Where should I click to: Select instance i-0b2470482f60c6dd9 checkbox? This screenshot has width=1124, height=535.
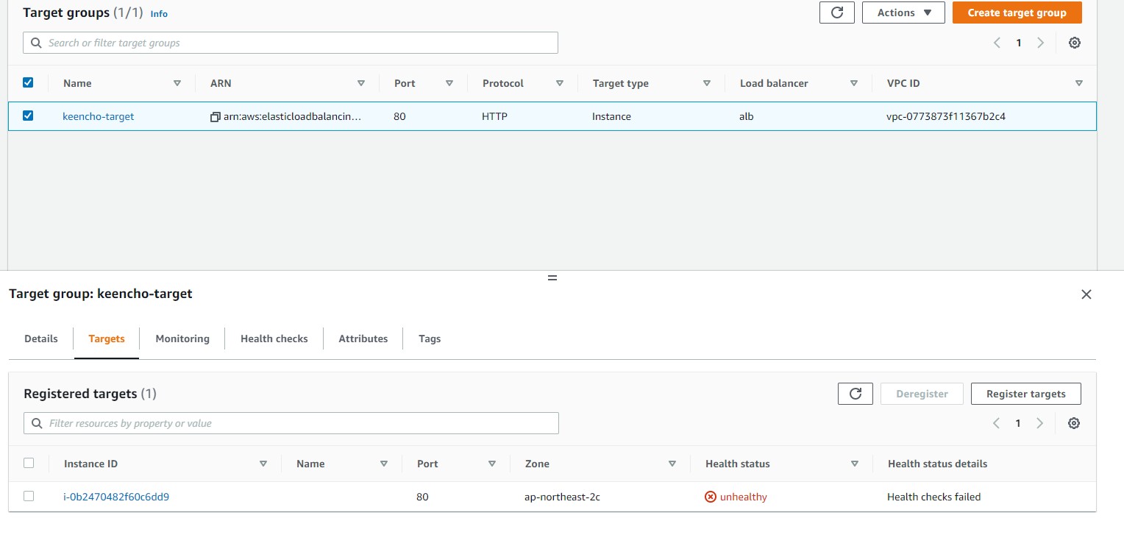click(x=29, y=496)
